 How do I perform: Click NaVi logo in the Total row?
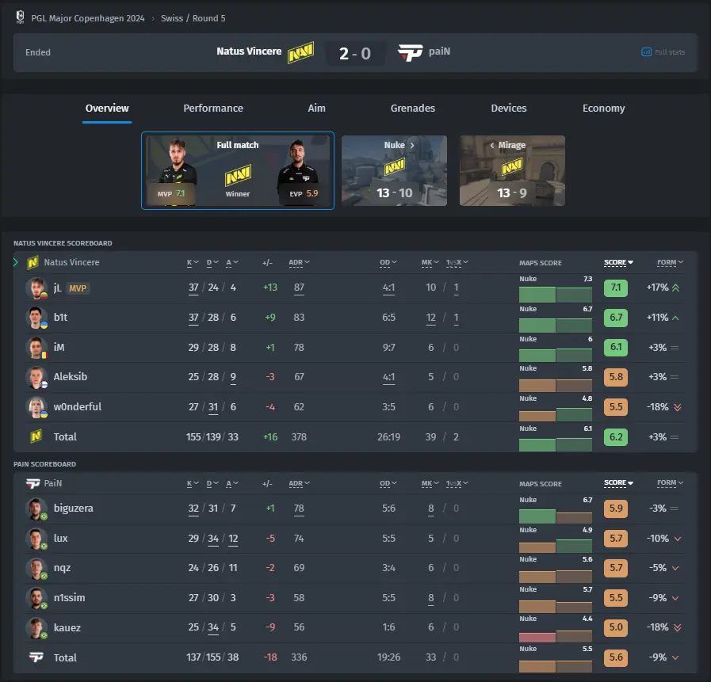tap(36, 436)
